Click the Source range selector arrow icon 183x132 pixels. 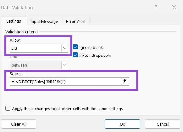coord(125,81)
